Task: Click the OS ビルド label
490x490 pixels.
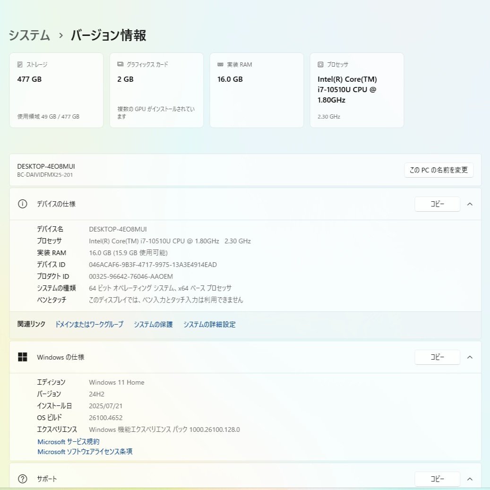Action: (x=49, y=418)
